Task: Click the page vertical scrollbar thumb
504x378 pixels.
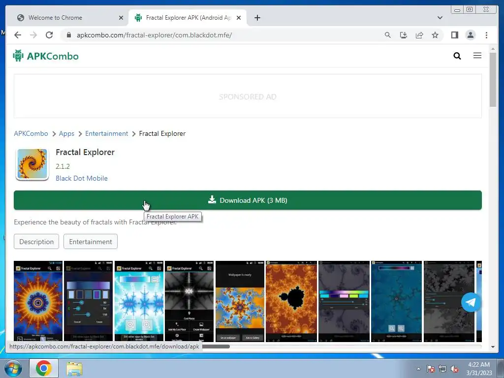Action: tap(493, 80)
